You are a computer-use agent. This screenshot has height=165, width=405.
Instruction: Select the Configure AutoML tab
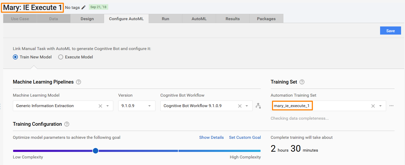[x=126, y=19]
